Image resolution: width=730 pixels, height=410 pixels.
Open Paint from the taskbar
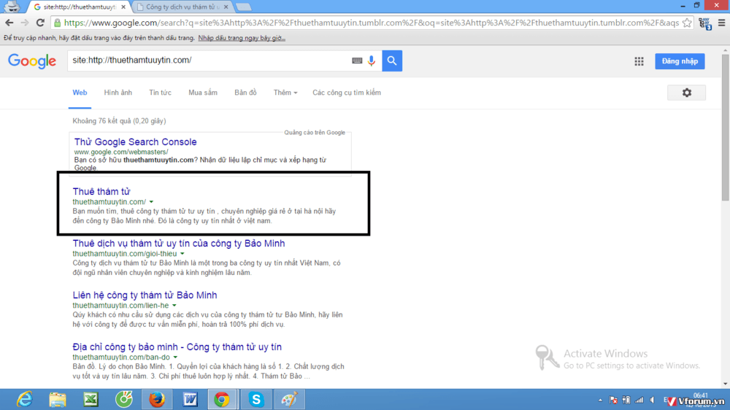pos(289,399)
